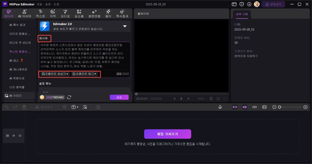The image size is (312, 164).
Task: Toggle the purple link clips icon
Action: coord(235,107)
